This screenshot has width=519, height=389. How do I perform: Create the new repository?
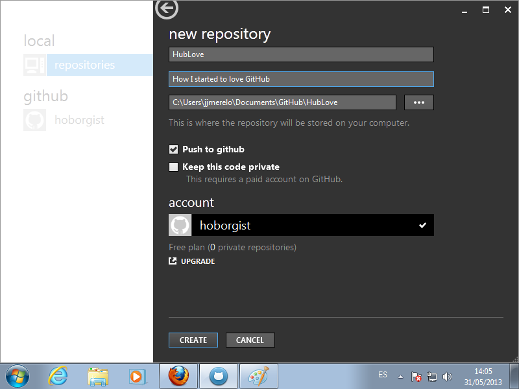193,340
